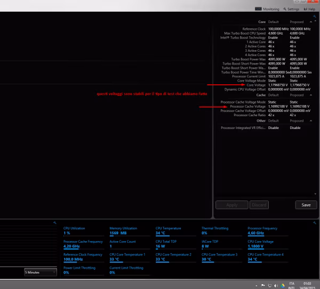Click the wrench icon above the Core section
This screenshot has height=289, width=320.
click(x=315, y=17)
